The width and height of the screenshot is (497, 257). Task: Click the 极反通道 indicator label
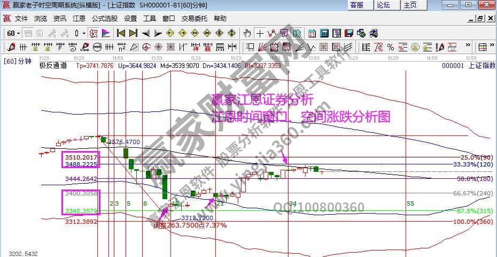(x=53, y=65)
